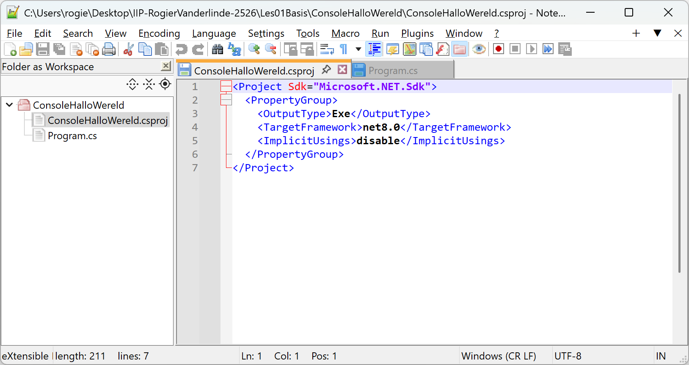Toggle Folder as Workspace panel button
Screen dimensions: 689x365
(x=460, y=49)
